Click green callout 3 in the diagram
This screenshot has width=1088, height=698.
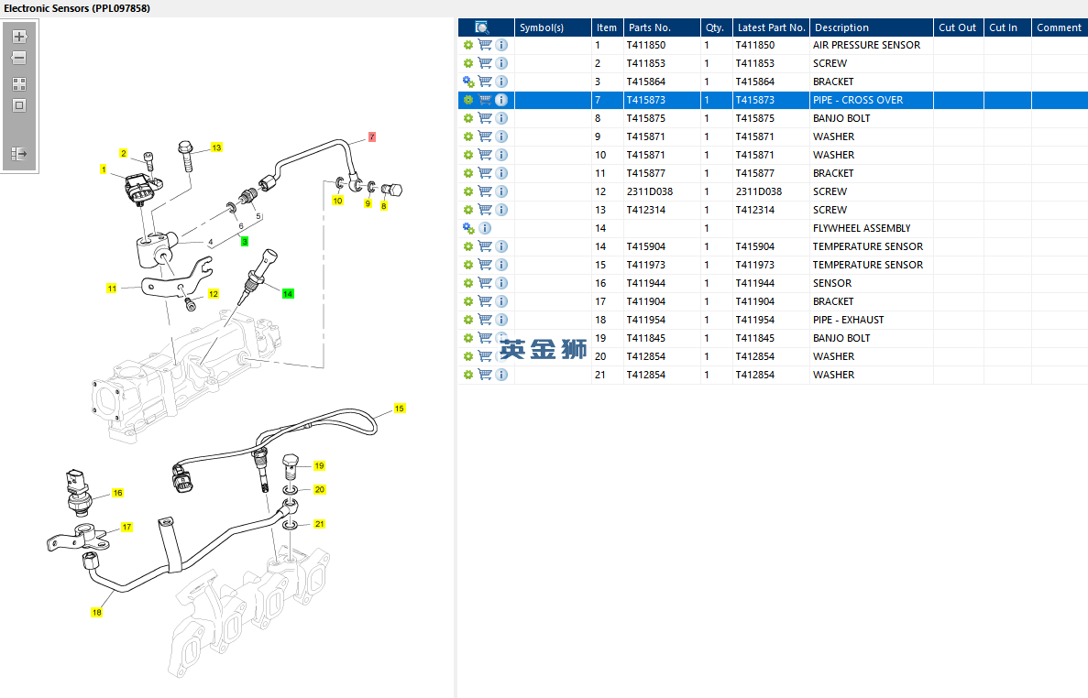click(x=245, y=241)
